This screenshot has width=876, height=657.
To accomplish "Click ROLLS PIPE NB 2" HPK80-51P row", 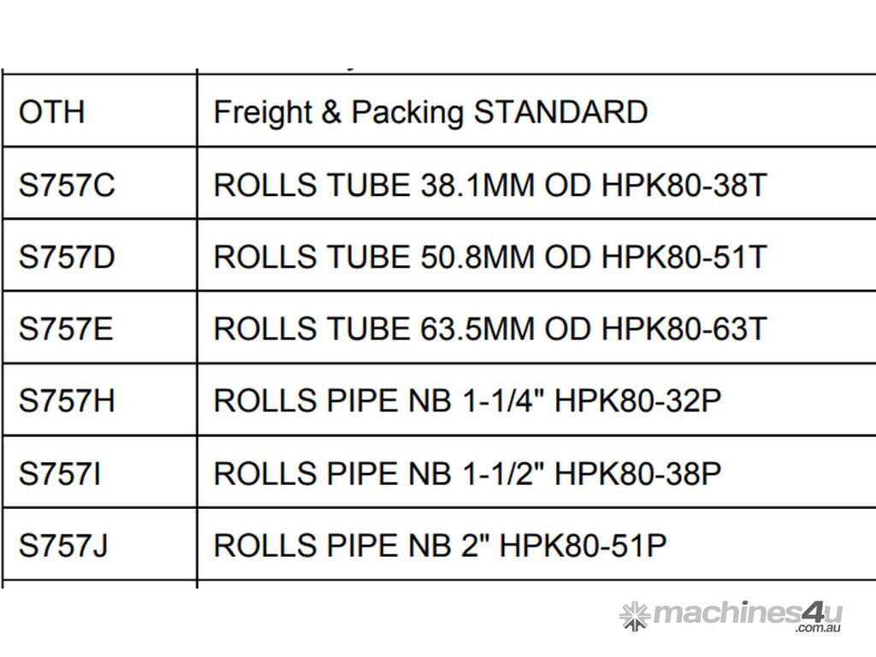I will pyautogui.click(x=440, y=546).
